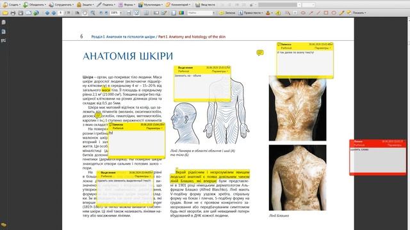Click the Ввод текста typewriter button
This screenshot has height=230, width=410.
point(205,4)
